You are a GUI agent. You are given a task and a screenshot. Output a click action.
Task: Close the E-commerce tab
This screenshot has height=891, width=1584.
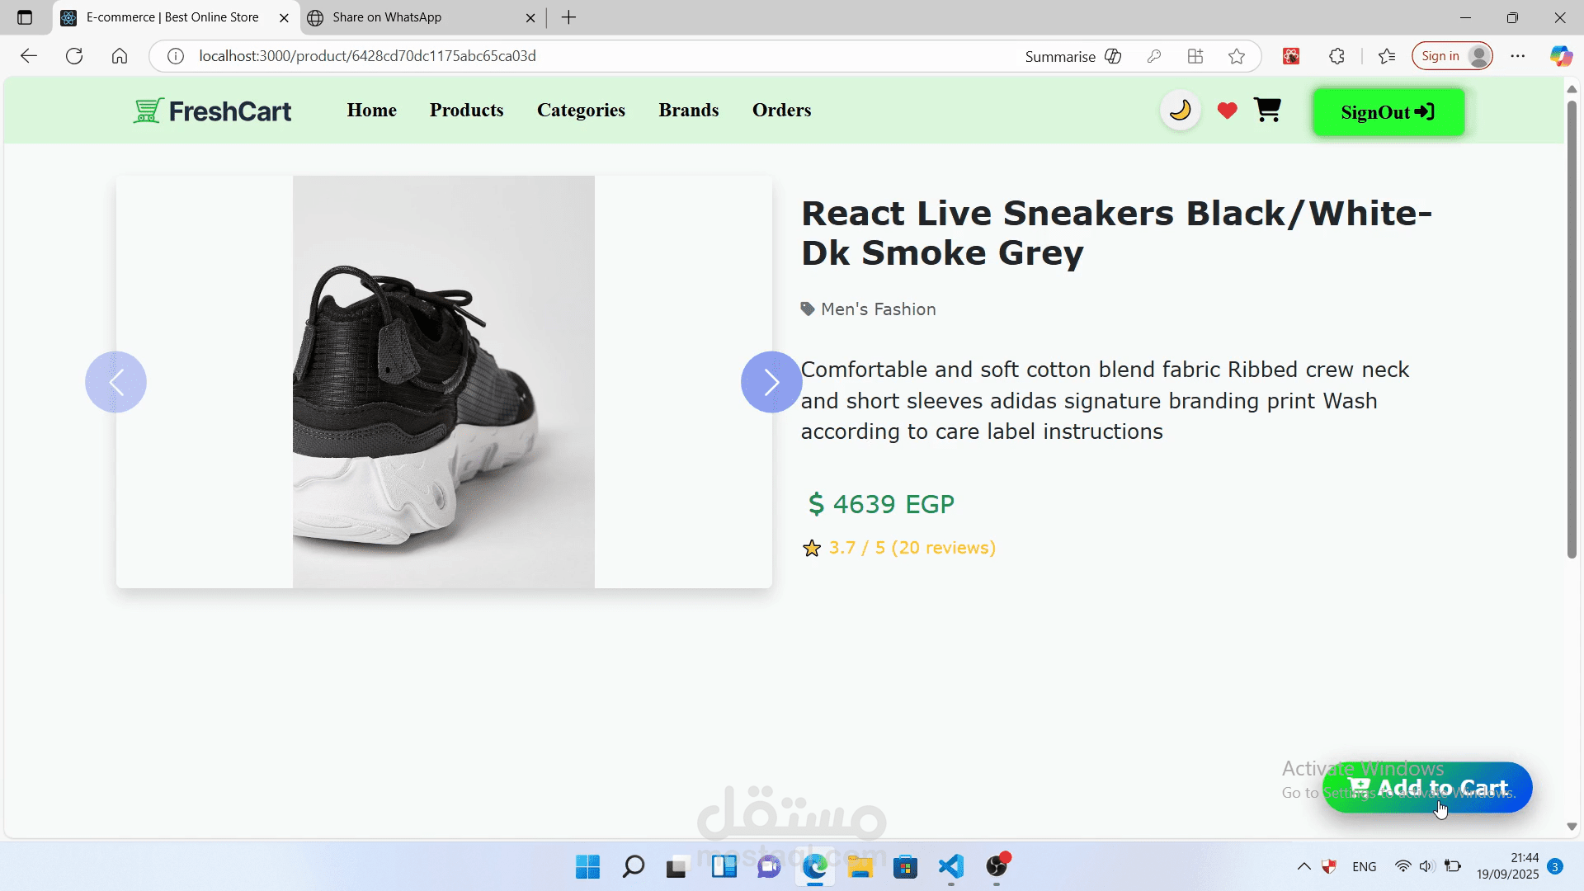point(284,17)
